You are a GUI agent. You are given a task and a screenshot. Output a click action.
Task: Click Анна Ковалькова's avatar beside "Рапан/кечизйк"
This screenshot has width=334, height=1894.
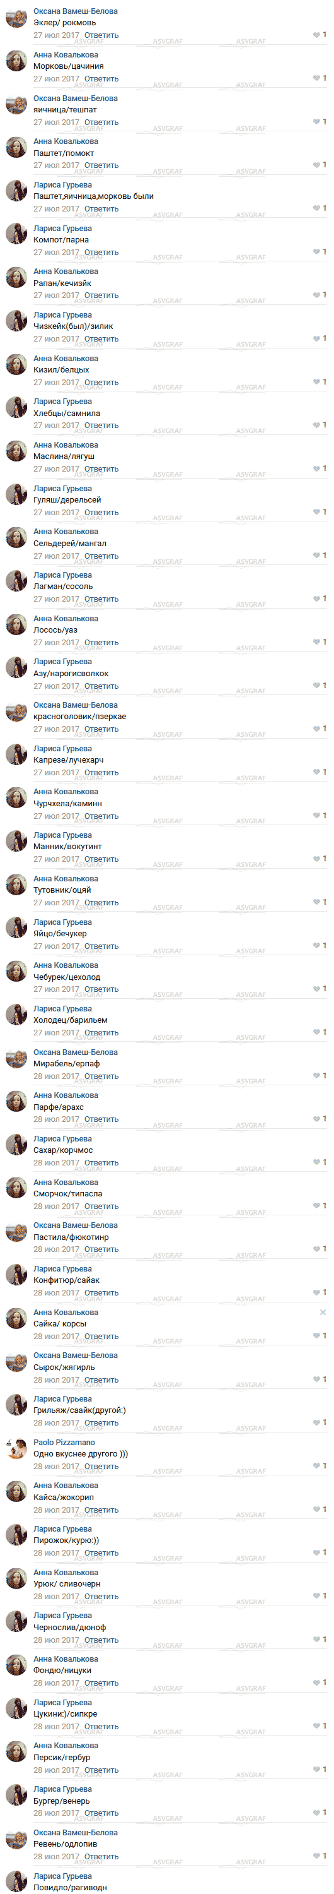click(x=16, y=278)
